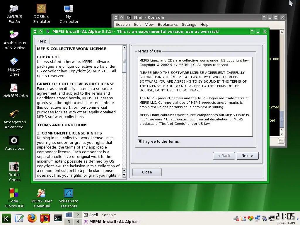
Task: Click the shade arrow icon on Konsole titlebar
Action: click(122, 17)
